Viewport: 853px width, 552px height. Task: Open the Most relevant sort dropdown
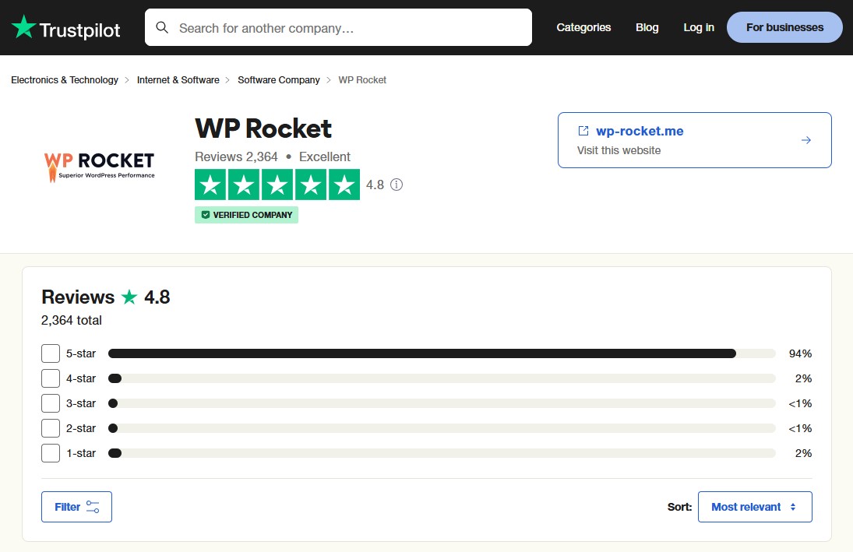click(755, 507)
